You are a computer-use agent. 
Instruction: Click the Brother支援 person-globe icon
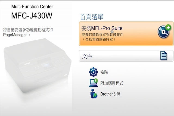(94, 94)
